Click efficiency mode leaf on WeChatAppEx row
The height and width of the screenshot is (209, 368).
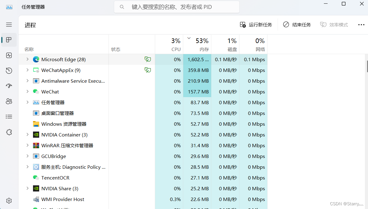pos(148,70)
